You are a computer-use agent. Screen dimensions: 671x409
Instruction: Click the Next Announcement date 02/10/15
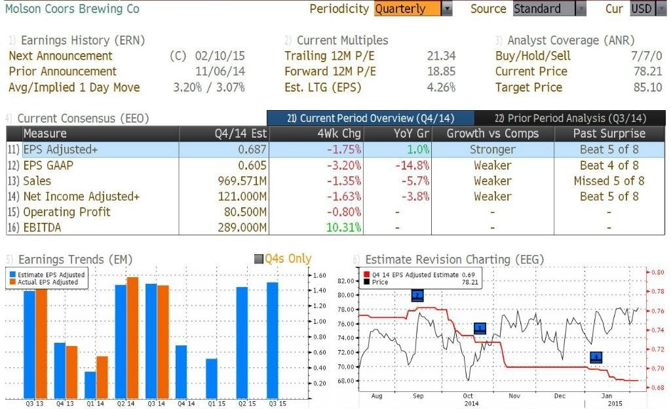click(x=220, y=56)
